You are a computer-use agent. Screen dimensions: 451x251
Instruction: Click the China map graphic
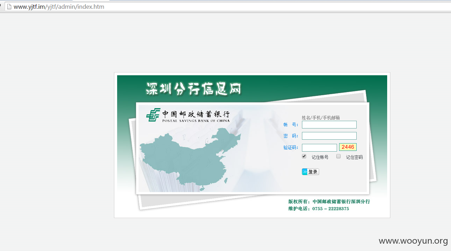tap(190, 159)
